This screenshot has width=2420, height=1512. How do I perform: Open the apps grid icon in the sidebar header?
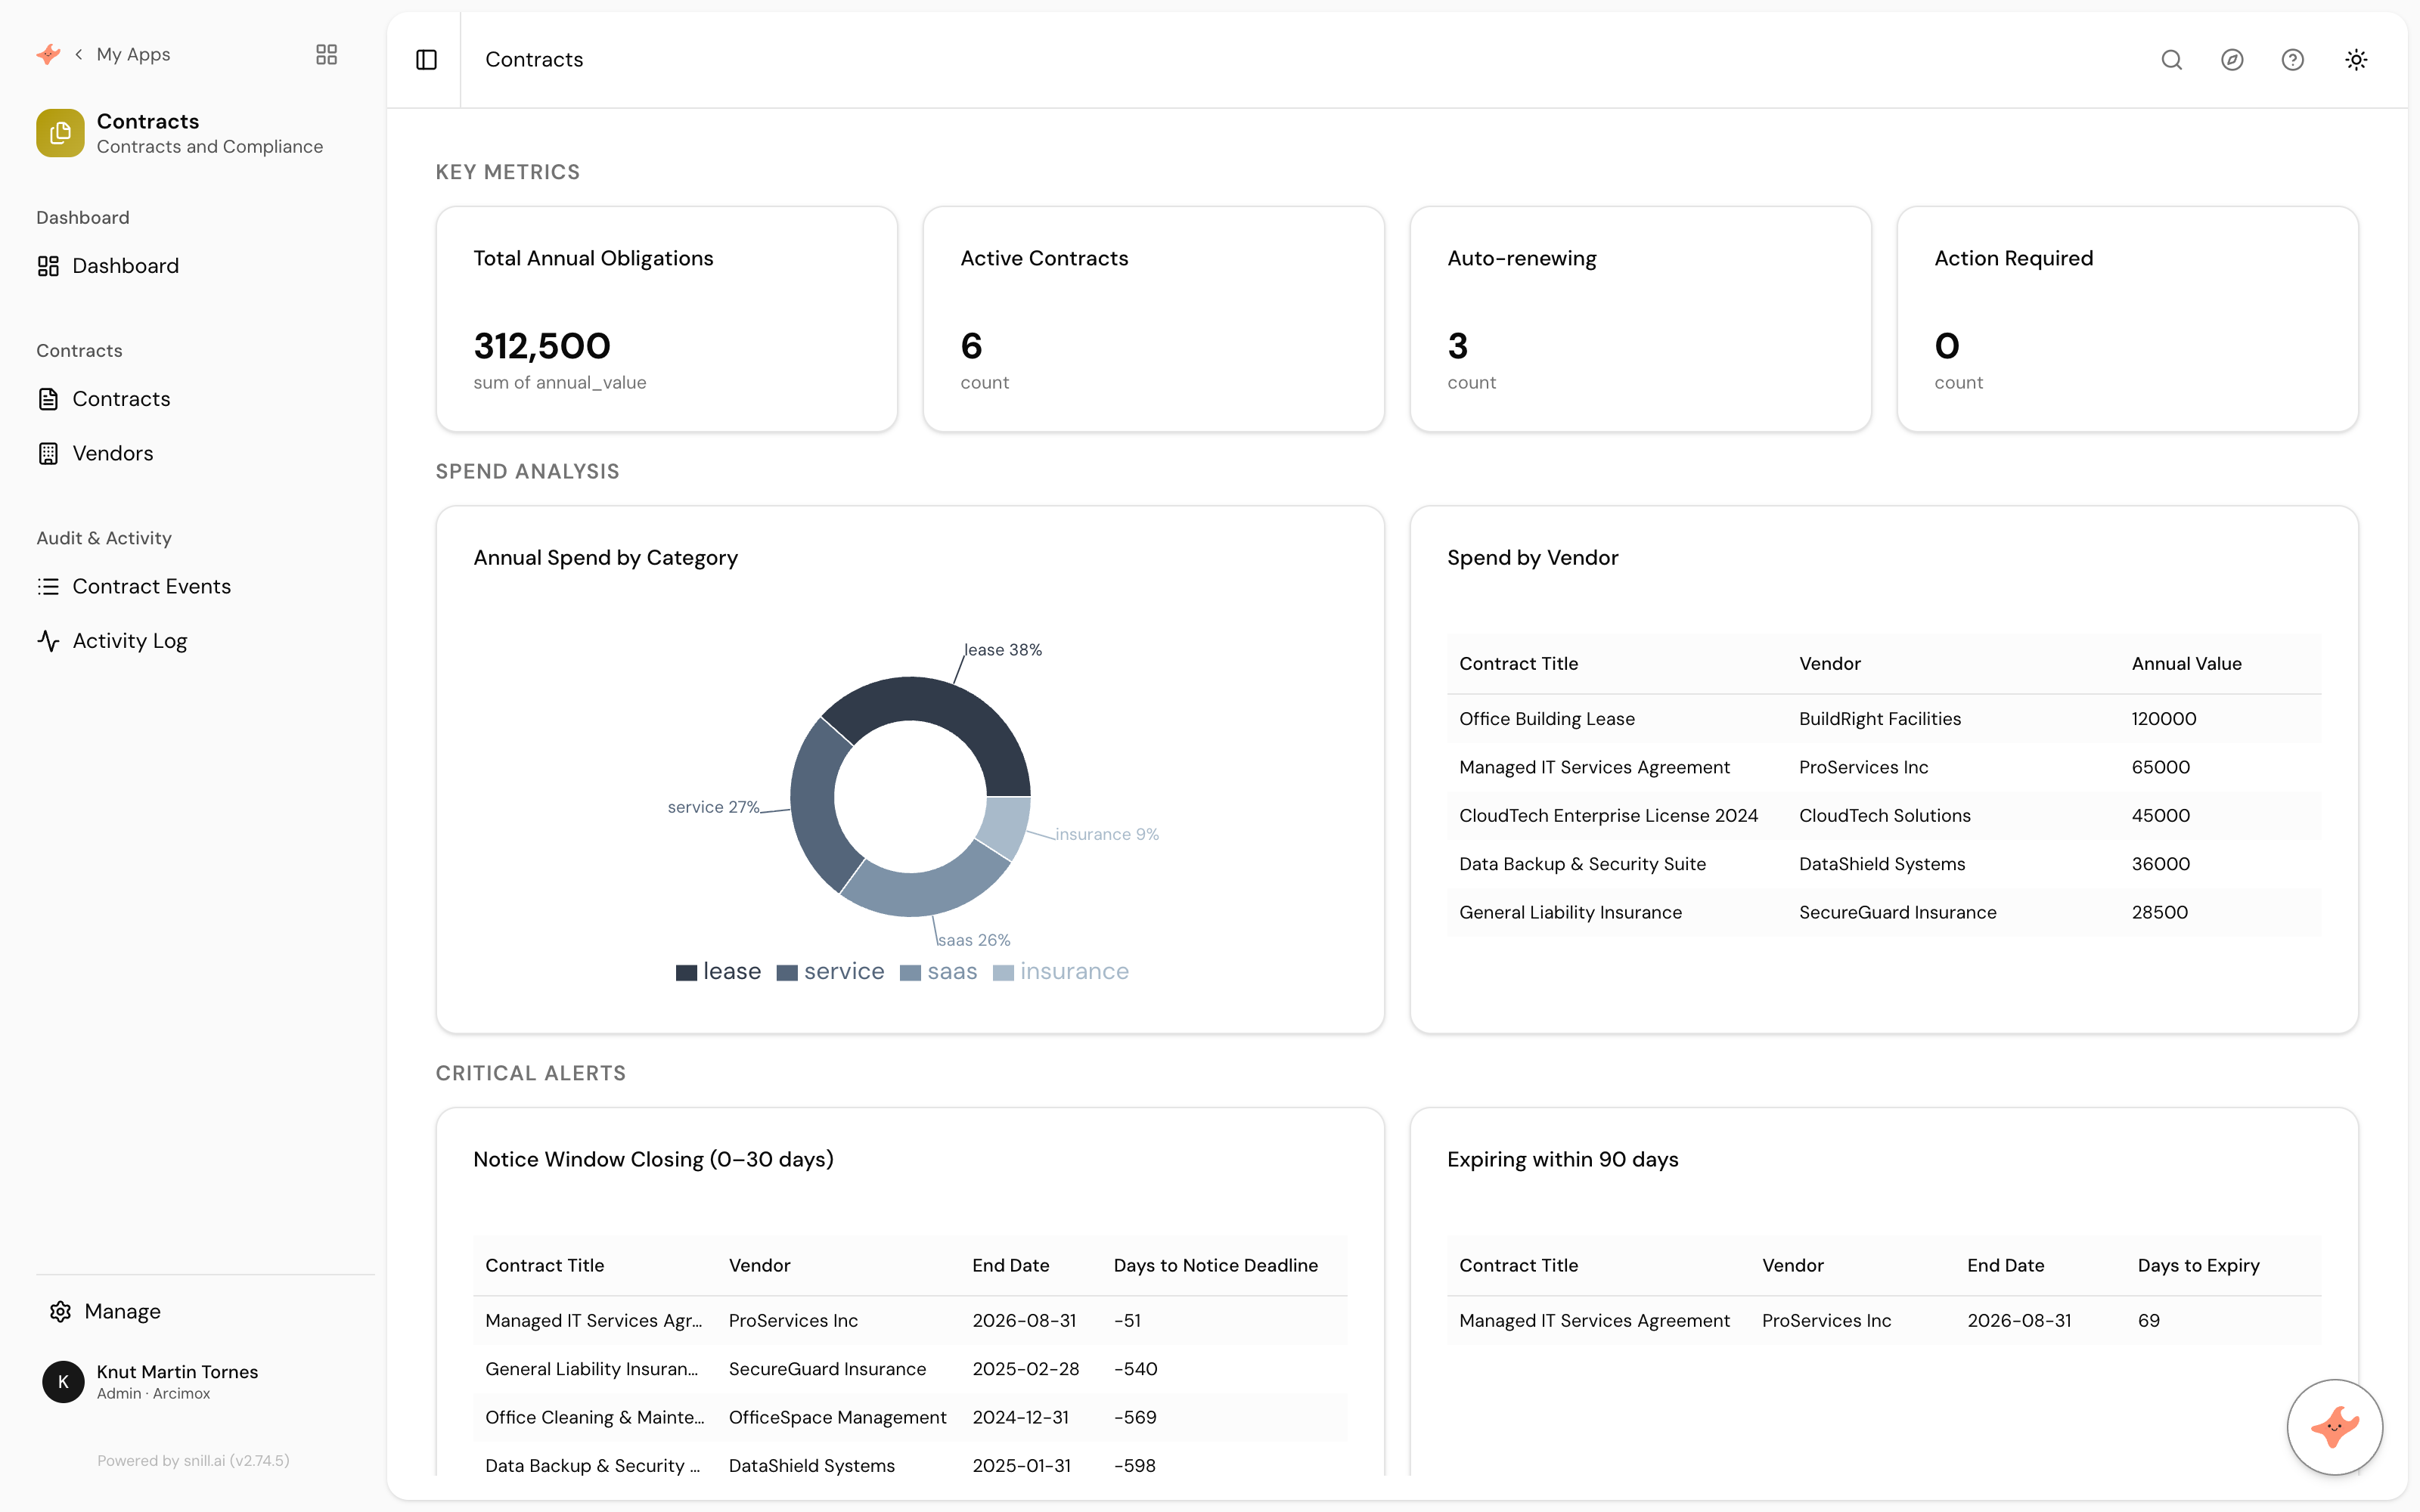point(326,54)
